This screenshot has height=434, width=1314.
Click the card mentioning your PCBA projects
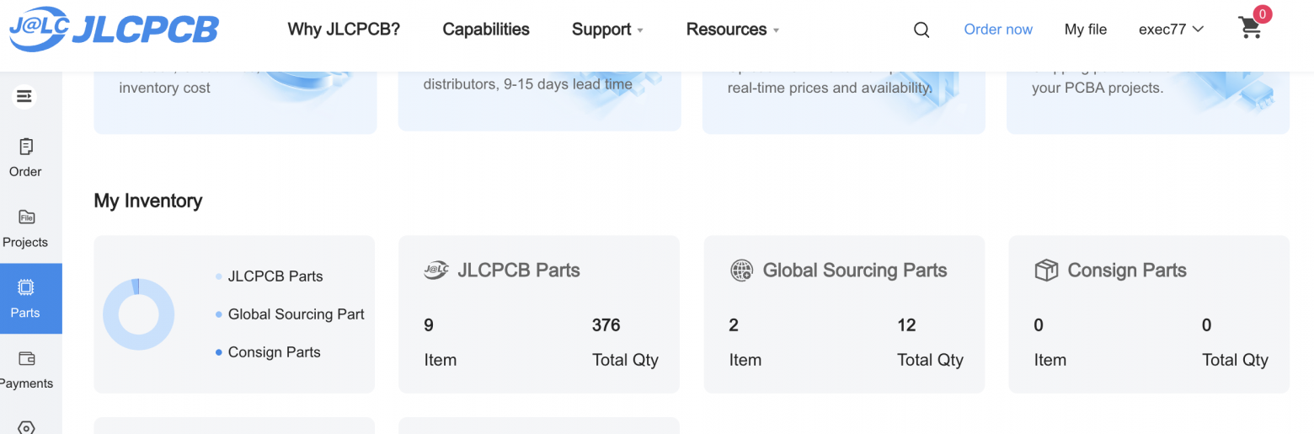point(1148,103)
